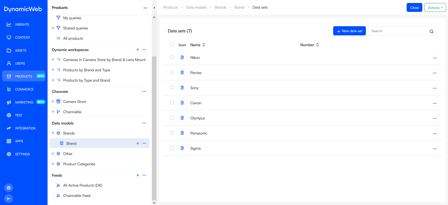Collapse the Brands data model
Screen dimensions: 448x205
(53, 133)
